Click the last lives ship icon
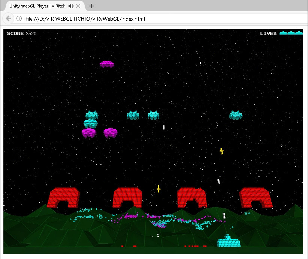The image size is (308, 259). click(x=299, y=33)
